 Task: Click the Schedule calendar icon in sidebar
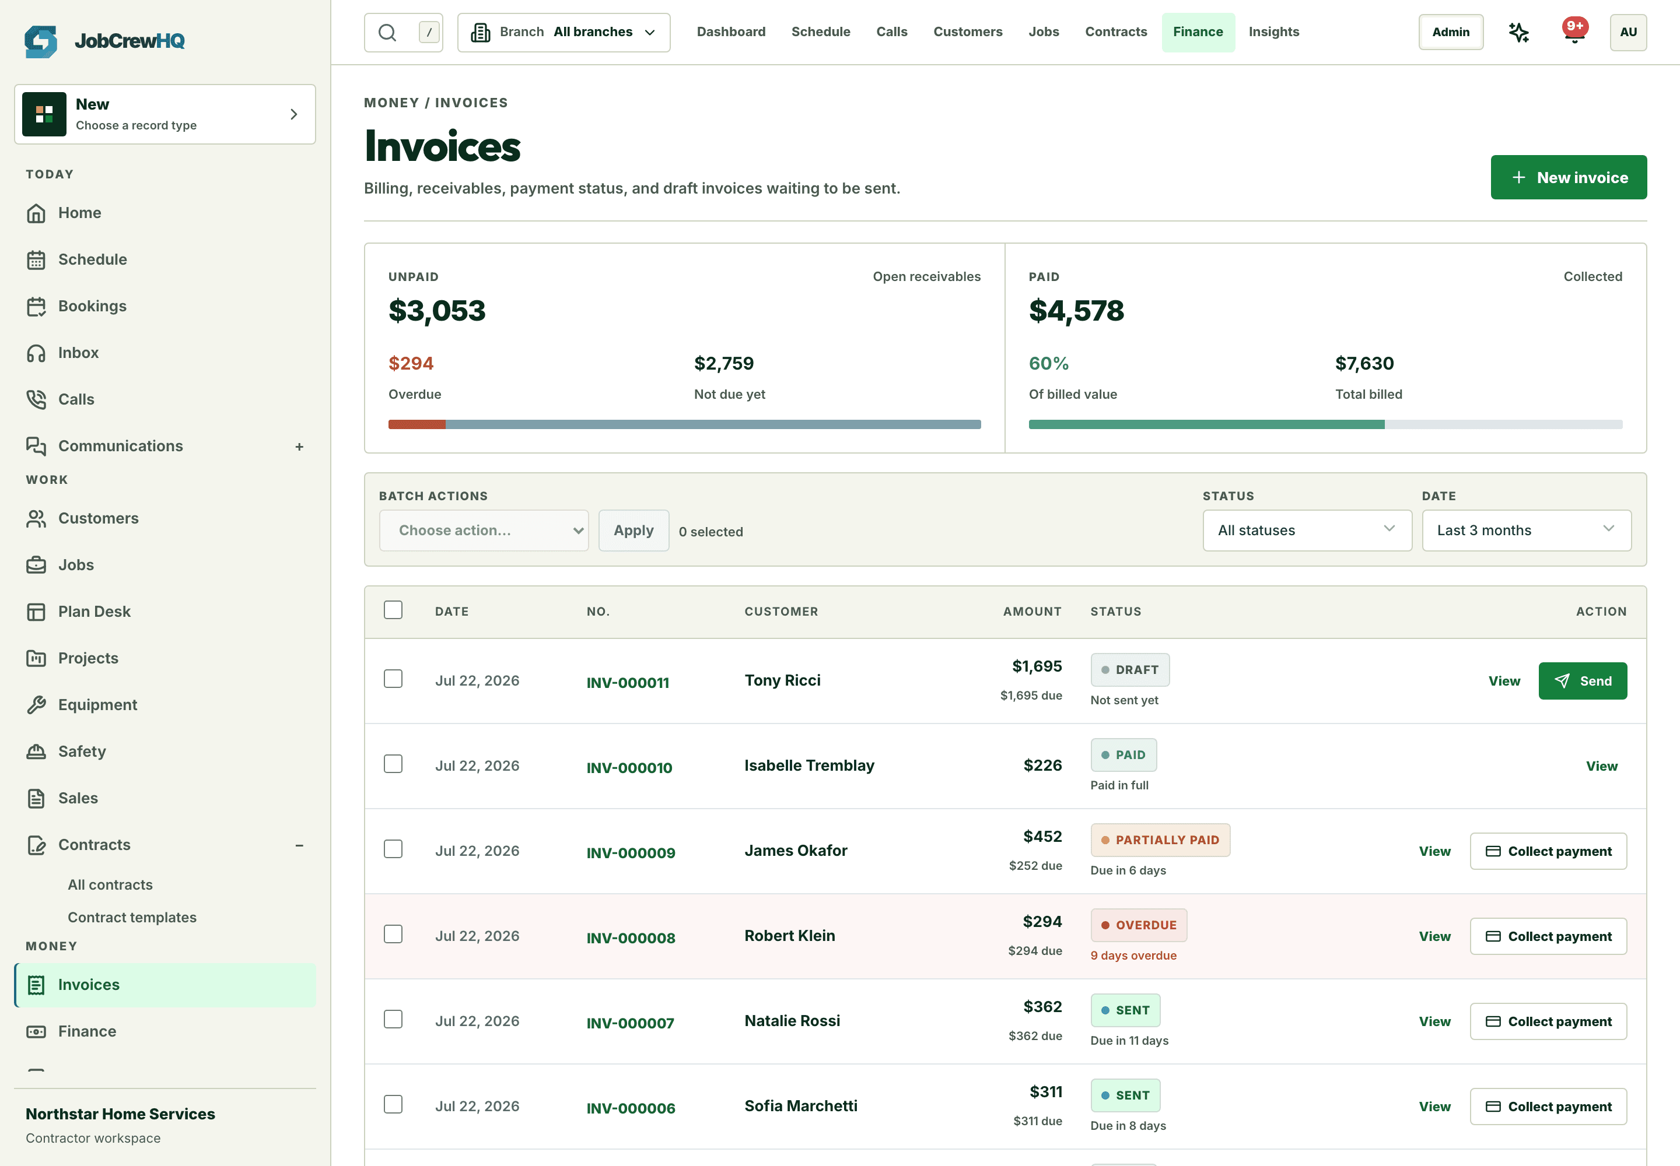(36, 260)
